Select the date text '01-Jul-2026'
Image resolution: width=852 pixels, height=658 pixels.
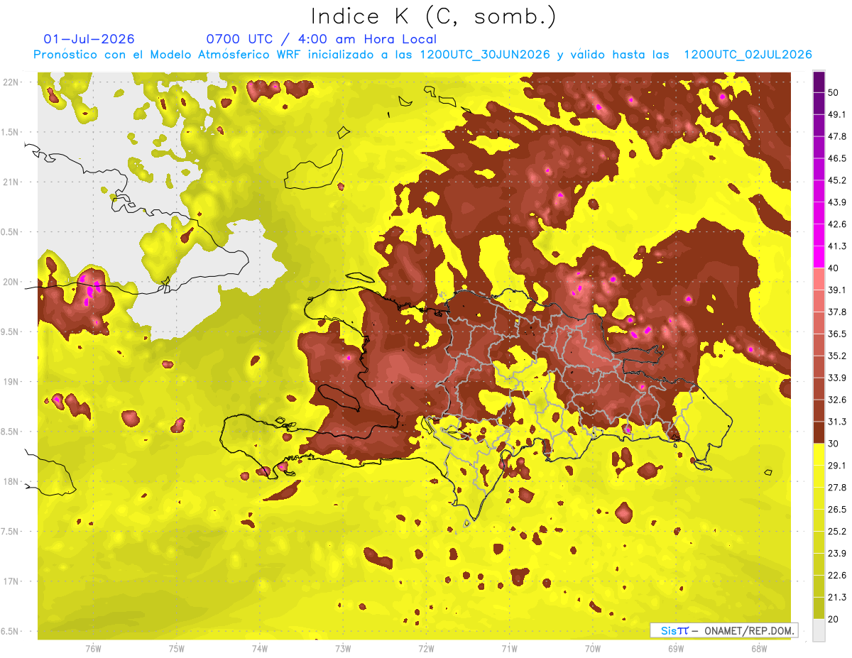pos(89,39)
